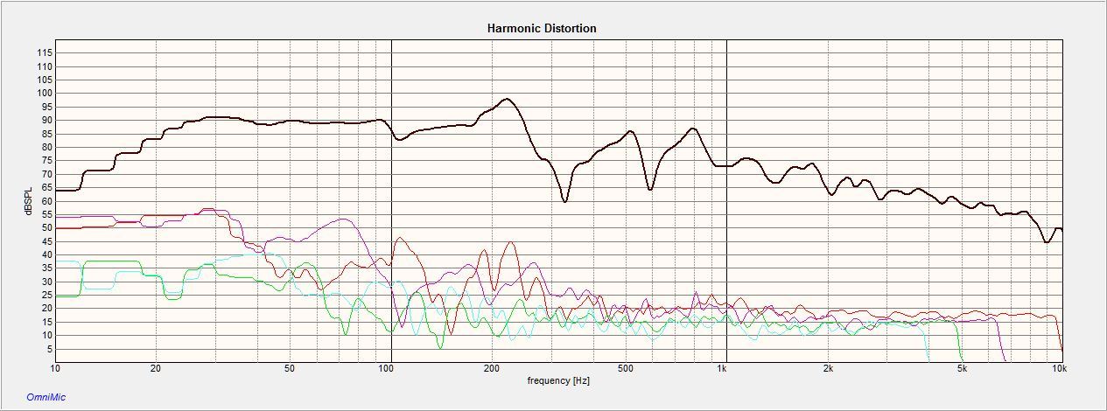The height and width of the screenshot is (411, 1107).
Task: Click the dBSPL axis label
Action: 27,199
